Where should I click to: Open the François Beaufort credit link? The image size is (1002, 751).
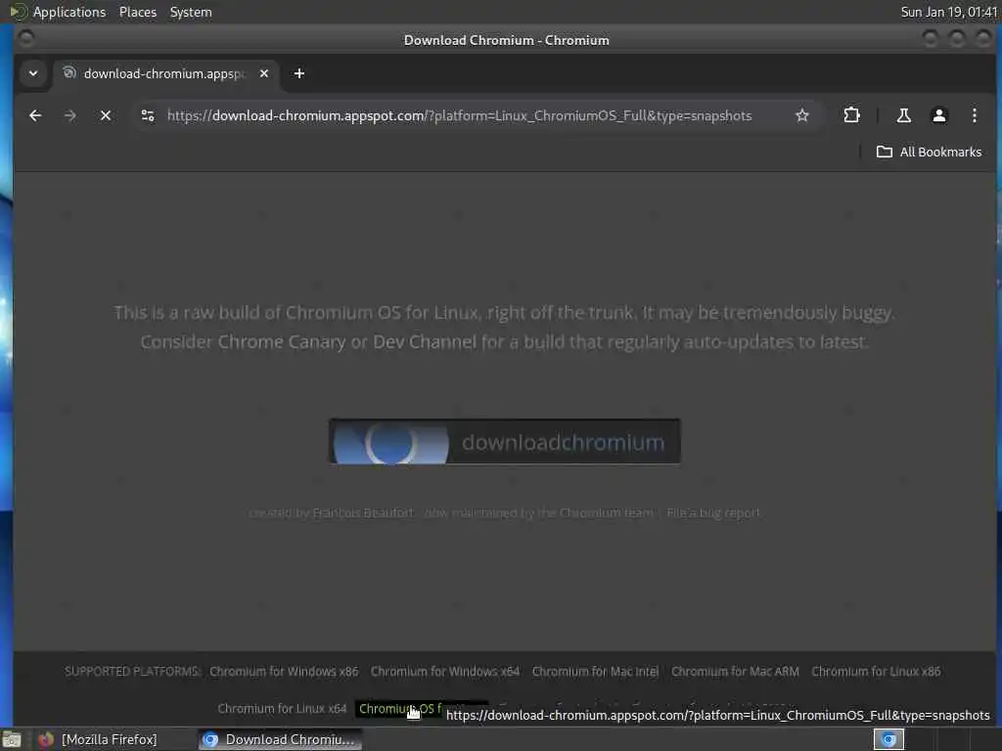pyautogui.click(x=363, y=512)
